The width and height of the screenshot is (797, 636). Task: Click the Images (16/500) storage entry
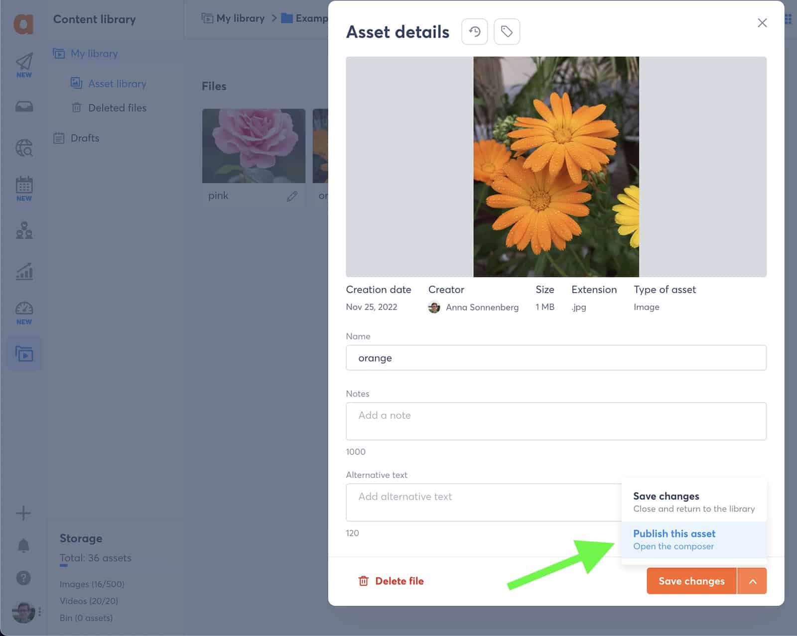(92, 584)
